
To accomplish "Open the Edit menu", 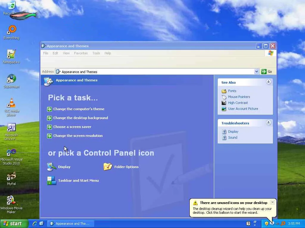I will point(55,53).
